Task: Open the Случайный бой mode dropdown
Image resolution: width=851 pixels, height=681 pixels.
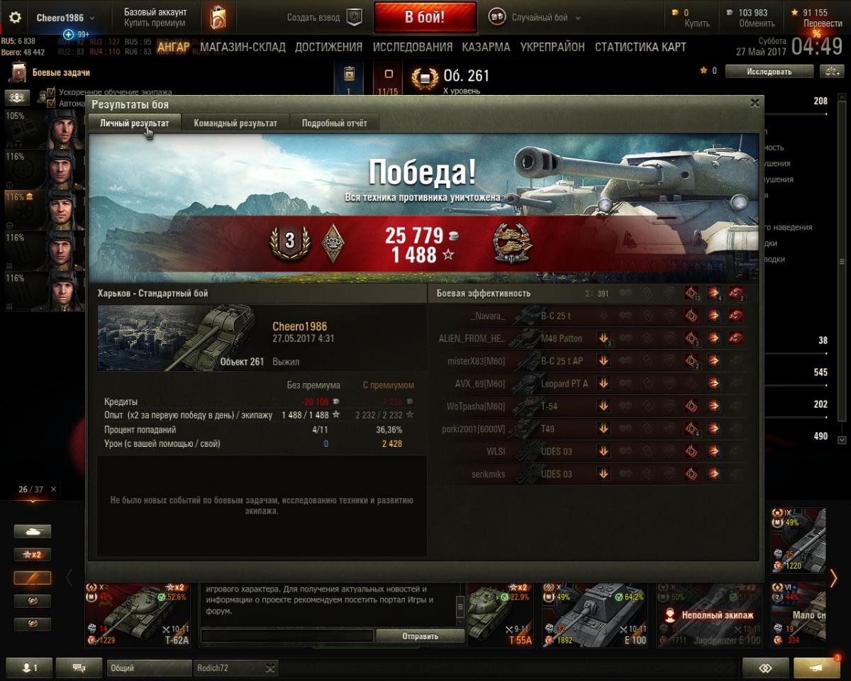Action: [x=535, y=18]
